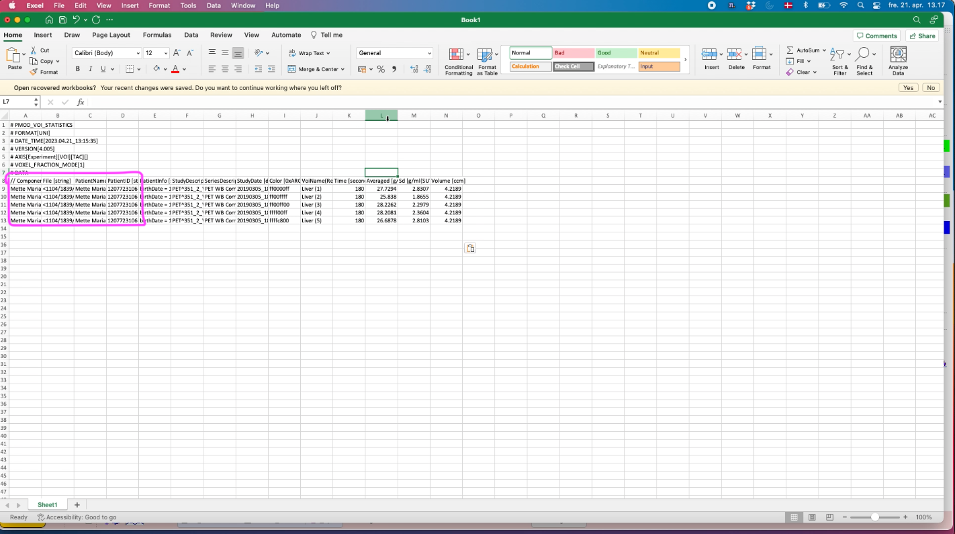
Task: Open Conditional Formatting
Action: 458,61
